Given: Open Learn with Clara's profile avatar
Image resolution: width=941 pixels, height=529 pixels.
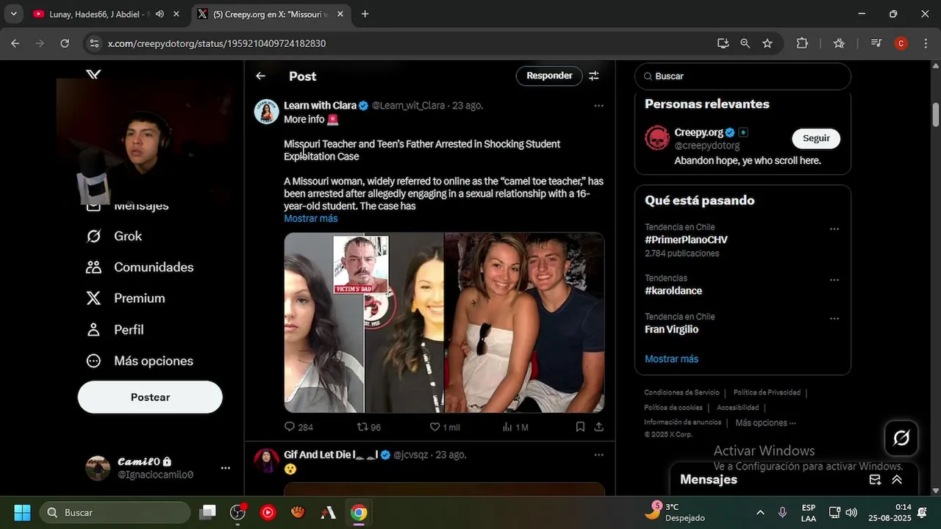Looking at the screenshot, I should coord(266,112).
